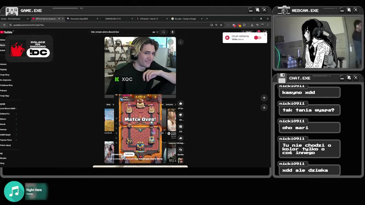Screen dimensions: 365x205
Task: Open the browser zoom magnifier icon
Action: pyautogui.click(x=216, y=25)
